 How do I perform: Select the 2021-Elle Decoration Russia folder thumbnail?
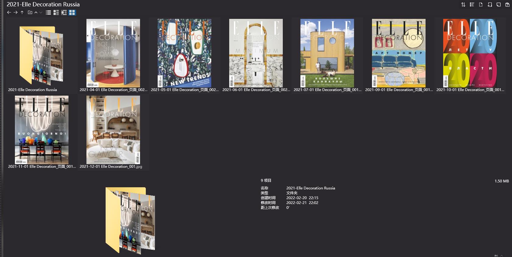pyautogui.click(x=42, y=55)
